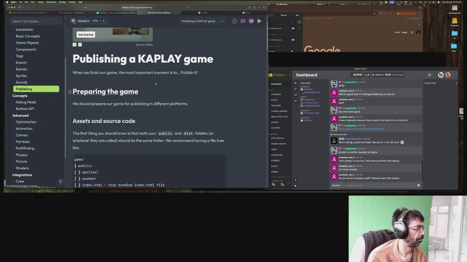This screenshot has height=262, width=467.
Task: Bookmark page with star icon in Chrome
Action: pos(374,13)
